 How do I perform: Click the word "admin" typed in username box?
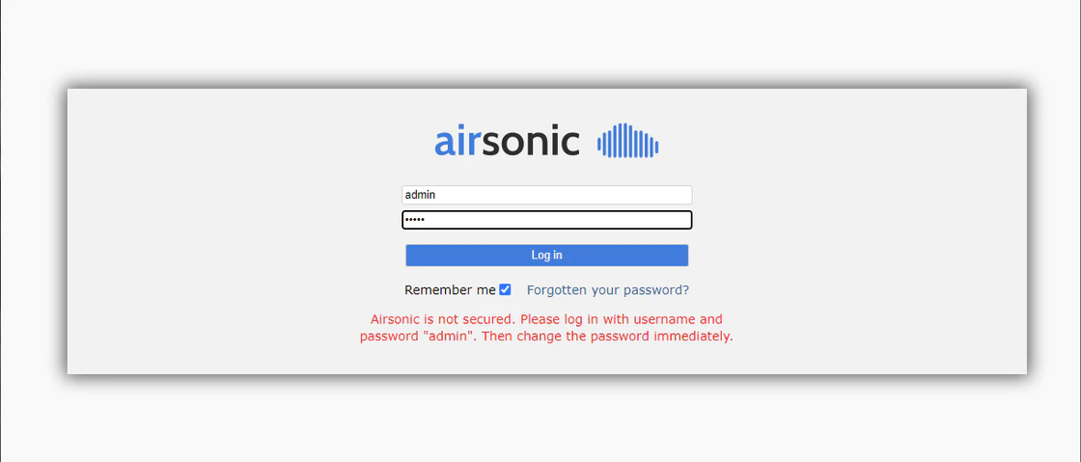coord(421,195)
